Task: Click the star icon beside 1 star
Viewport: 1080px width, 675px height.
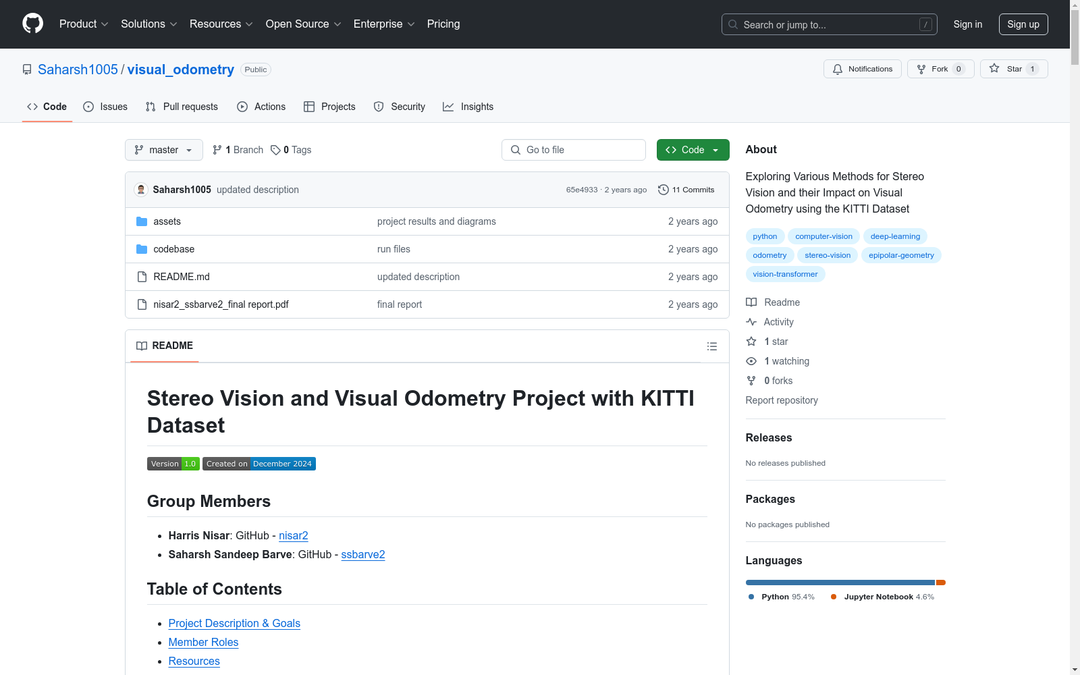Action: tap(751, 342)
